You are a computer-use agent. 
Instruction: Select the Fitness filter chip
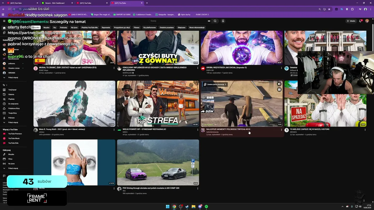pos(136,27)
